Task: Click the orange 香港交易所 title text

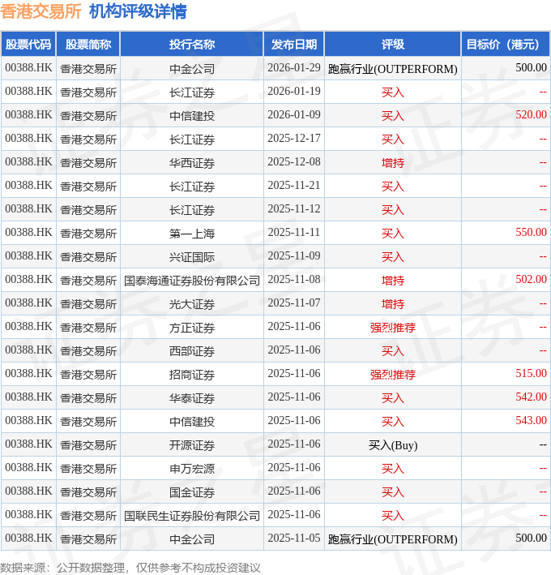Action: [41, 11]
